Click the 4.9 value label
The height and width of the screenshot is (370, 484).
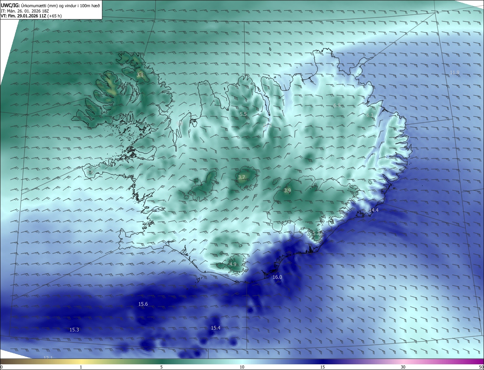(233, 264)
